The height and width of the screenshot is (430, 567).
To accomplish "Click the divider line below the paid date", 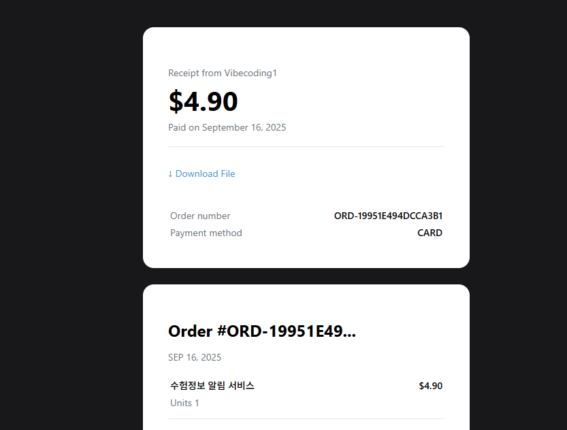I will (306, 147).
